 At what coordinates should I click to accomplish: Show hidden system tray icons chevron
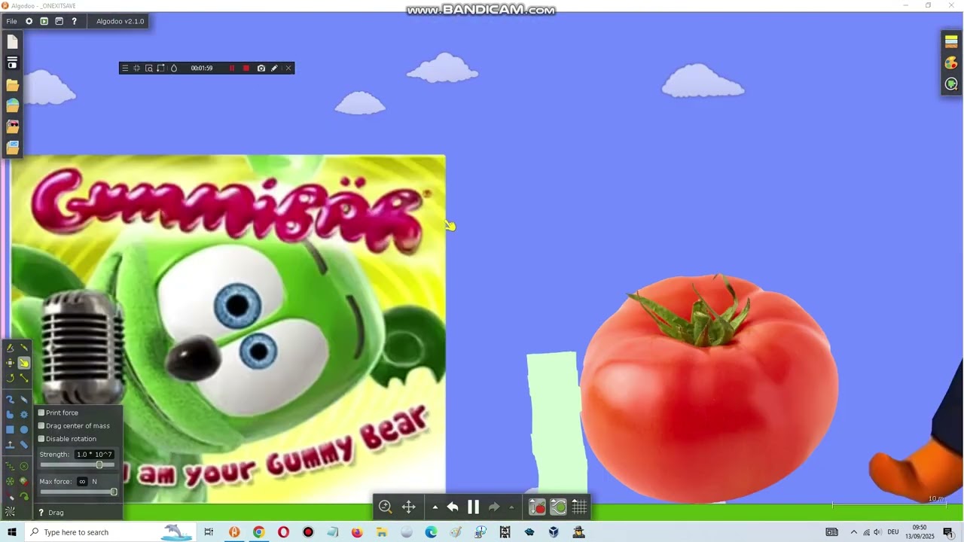[853, 532]
